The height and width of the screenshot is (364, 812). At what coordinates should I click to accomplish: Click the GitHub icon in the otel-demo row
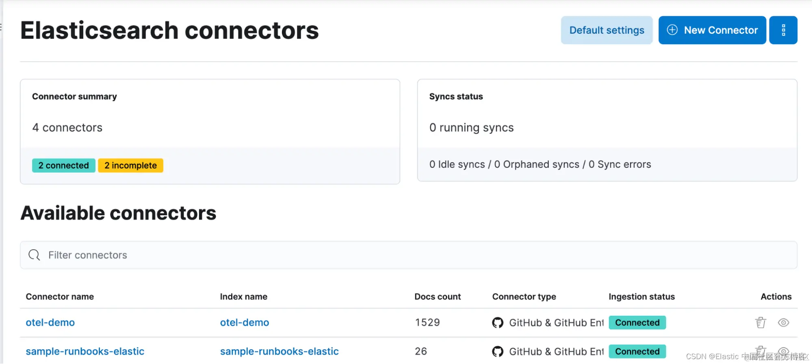(x=498, y=323)
